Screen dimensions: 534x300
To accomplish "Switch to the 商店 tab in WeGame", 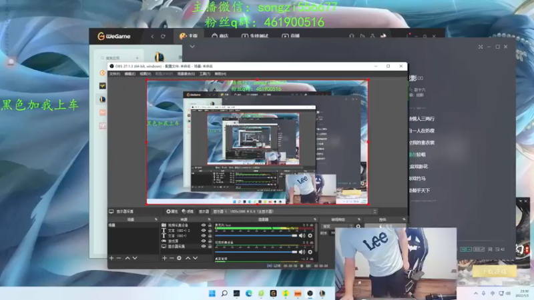I will click(x=220, y=36).
